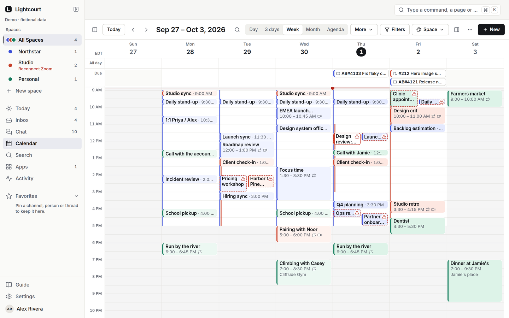Collapse the left sidebar panel icon
The width and height of the screenshot is (509, 318).
(76, 9)
